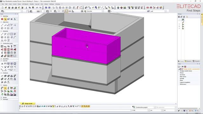
Task: Collapse the Camera section
Action: pos(1,85)
